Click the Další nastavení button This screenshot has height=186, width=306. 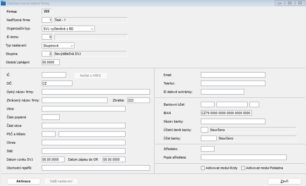(x=61, y=181)
